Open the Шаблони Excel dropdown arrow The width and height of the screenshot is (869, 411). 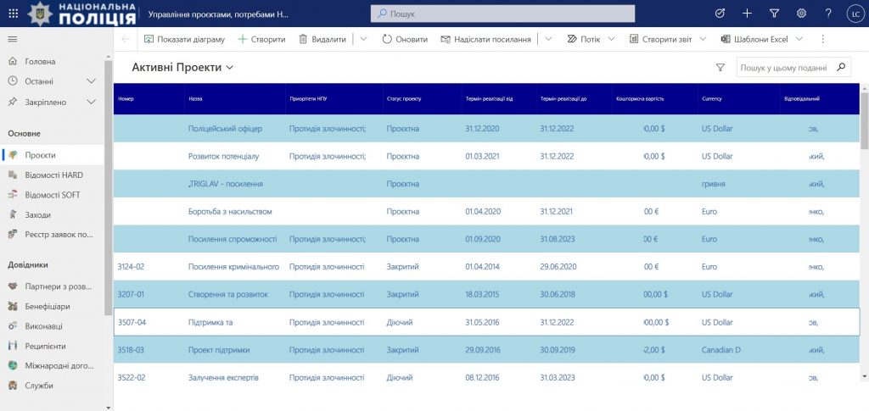coord(799,39)
